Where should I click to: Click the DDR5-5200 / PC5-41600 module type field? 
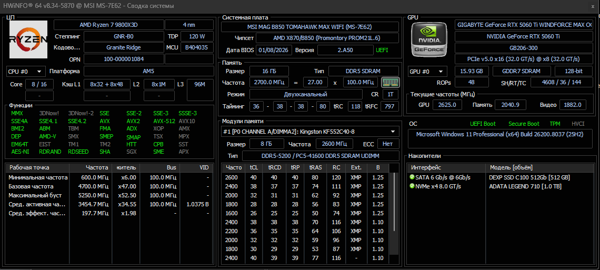tap(321, 156)
